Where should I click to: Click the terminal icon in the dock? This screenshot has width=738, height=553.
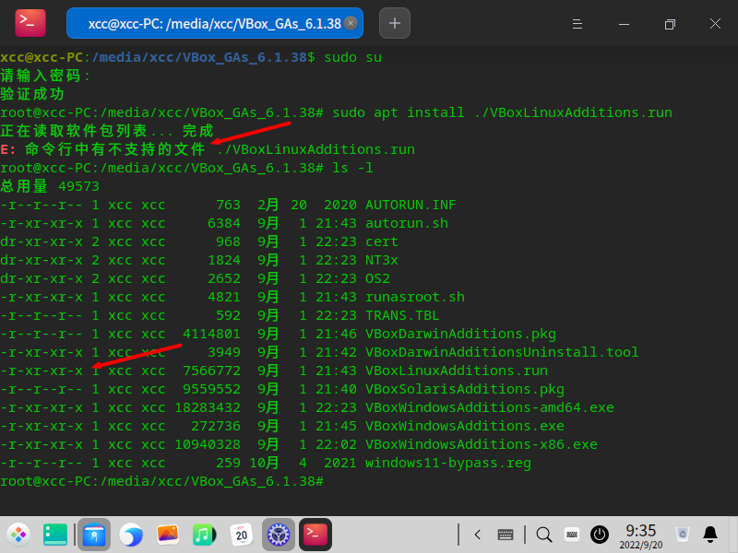coord(315,535)
